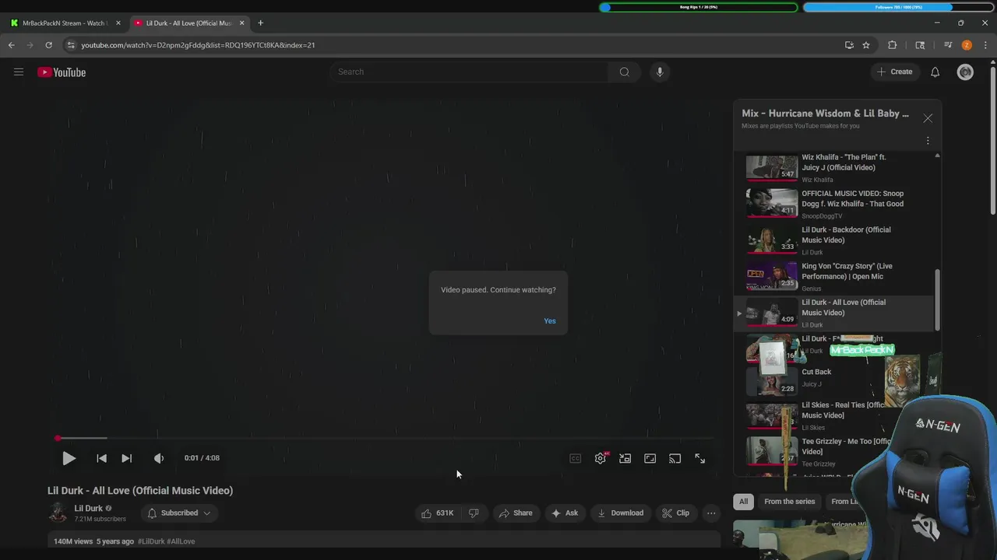Click the search magnifier button
The width and height of the screenshot is (997, 560).
tap(624, 72)
